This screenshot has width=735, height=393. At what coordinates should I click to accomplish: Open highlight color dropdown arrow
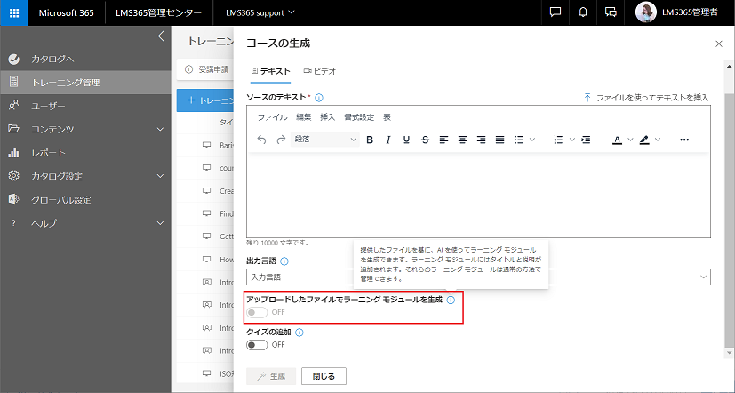(657, 140)
